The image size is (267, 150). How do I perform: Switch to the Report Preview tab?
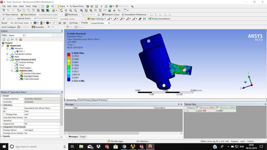99,100
